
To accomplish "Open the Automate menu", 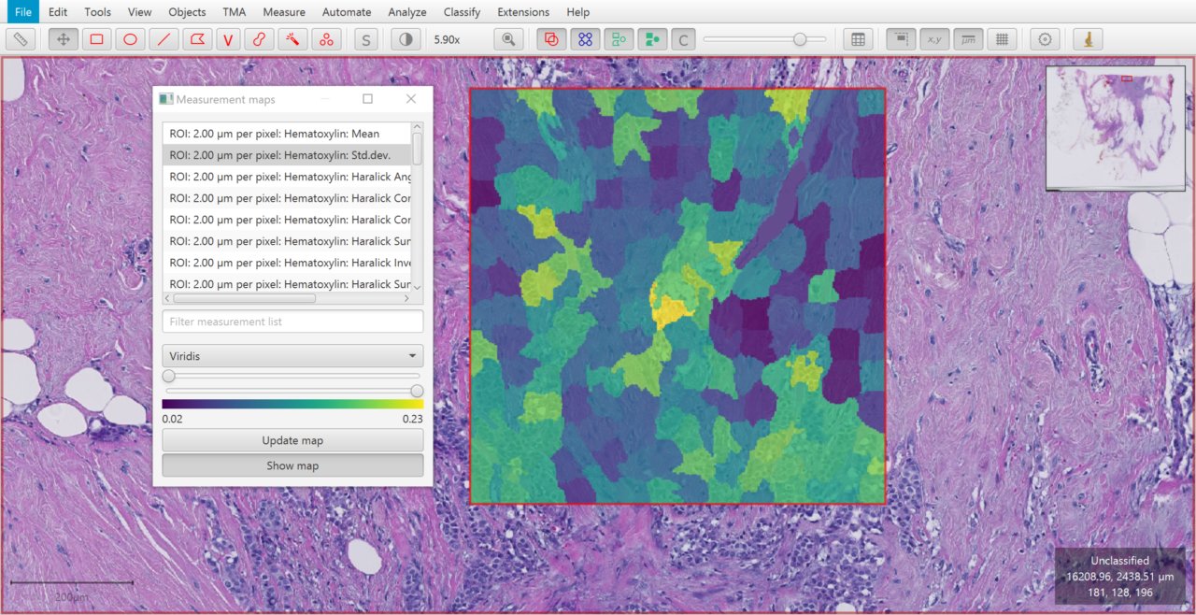I will click(x=347, y=12).
